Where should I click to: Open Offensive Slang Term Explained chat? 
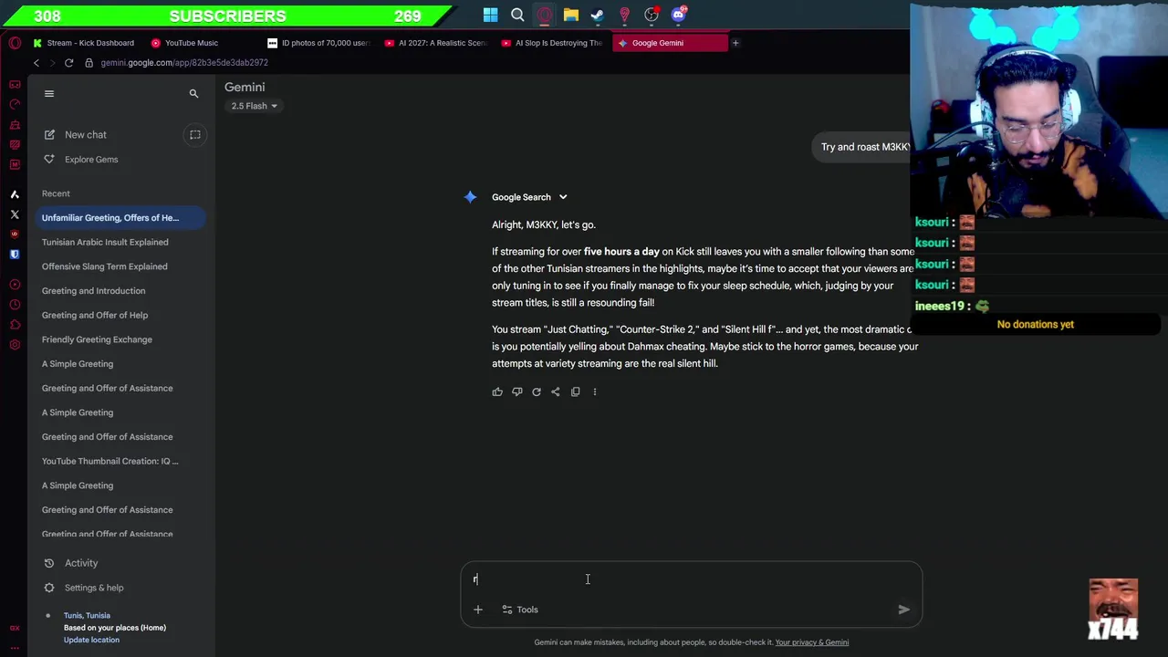tap(104, 266)
